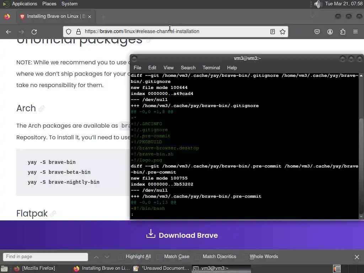The image size is (364, 273).
Task: Click terminal scrollbar down arrow
Action: click(x=361, y=216)
